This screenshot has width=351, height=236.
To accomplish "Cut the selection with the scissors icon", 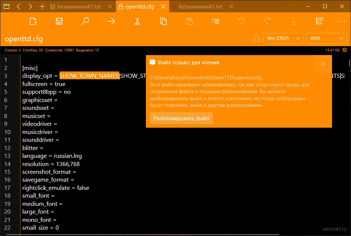I will pos(137,21).
